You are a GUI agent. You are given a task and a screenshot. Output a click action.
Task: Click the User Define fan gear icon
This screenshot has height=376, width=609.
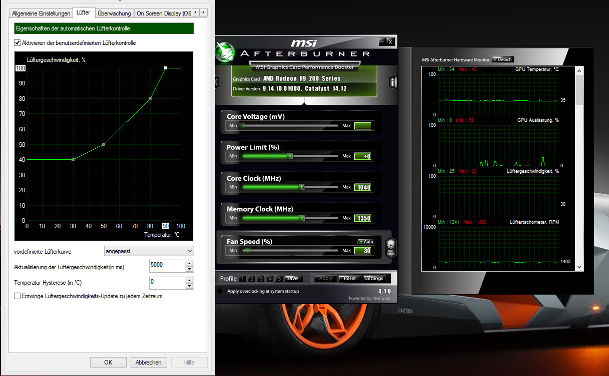coord(390,247)
